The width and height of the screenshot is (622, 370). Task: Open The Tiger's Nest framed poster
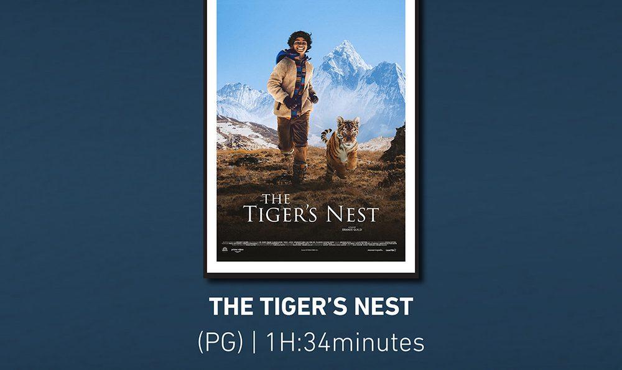coord(311,136)
